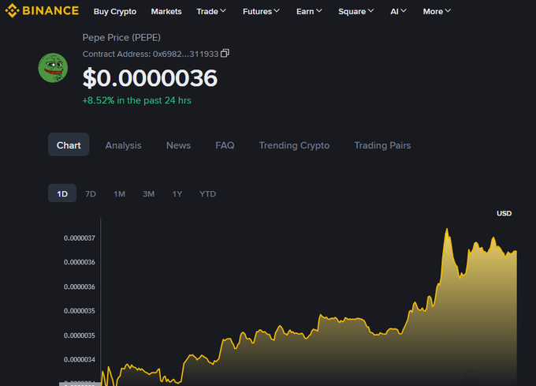The height and width of the screenshot is (386, 536).
Task: Select the 3M chart range
Action: [148, 193]
